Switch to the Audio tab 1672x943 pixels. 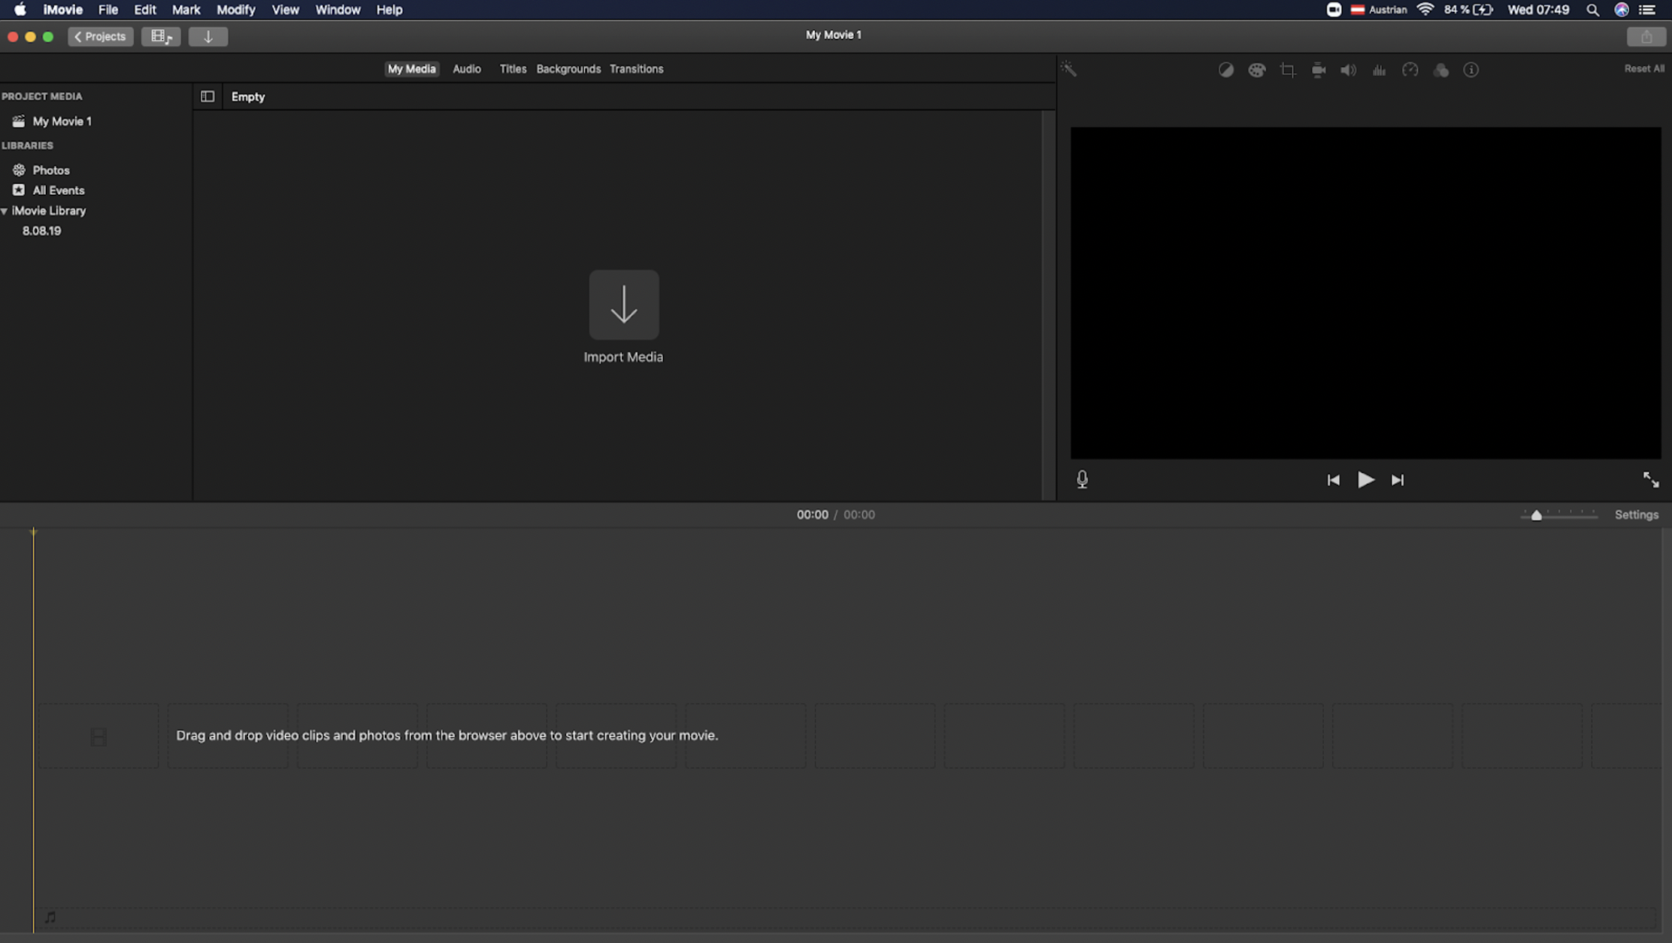(x=466, y=68)
